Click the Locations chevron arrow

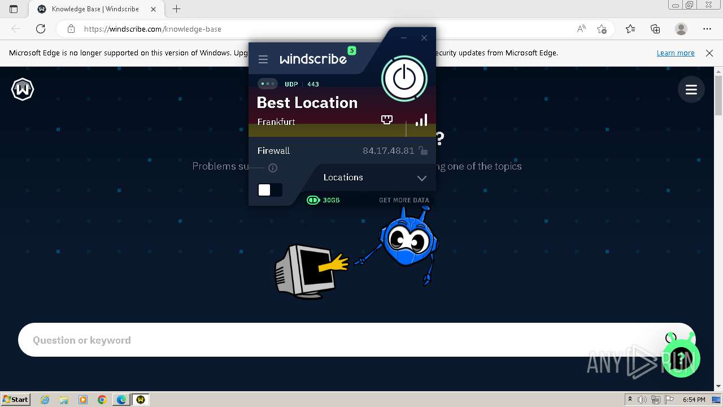422,178
